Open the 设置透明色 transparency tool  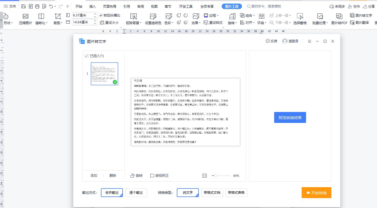tap(153, 19)
